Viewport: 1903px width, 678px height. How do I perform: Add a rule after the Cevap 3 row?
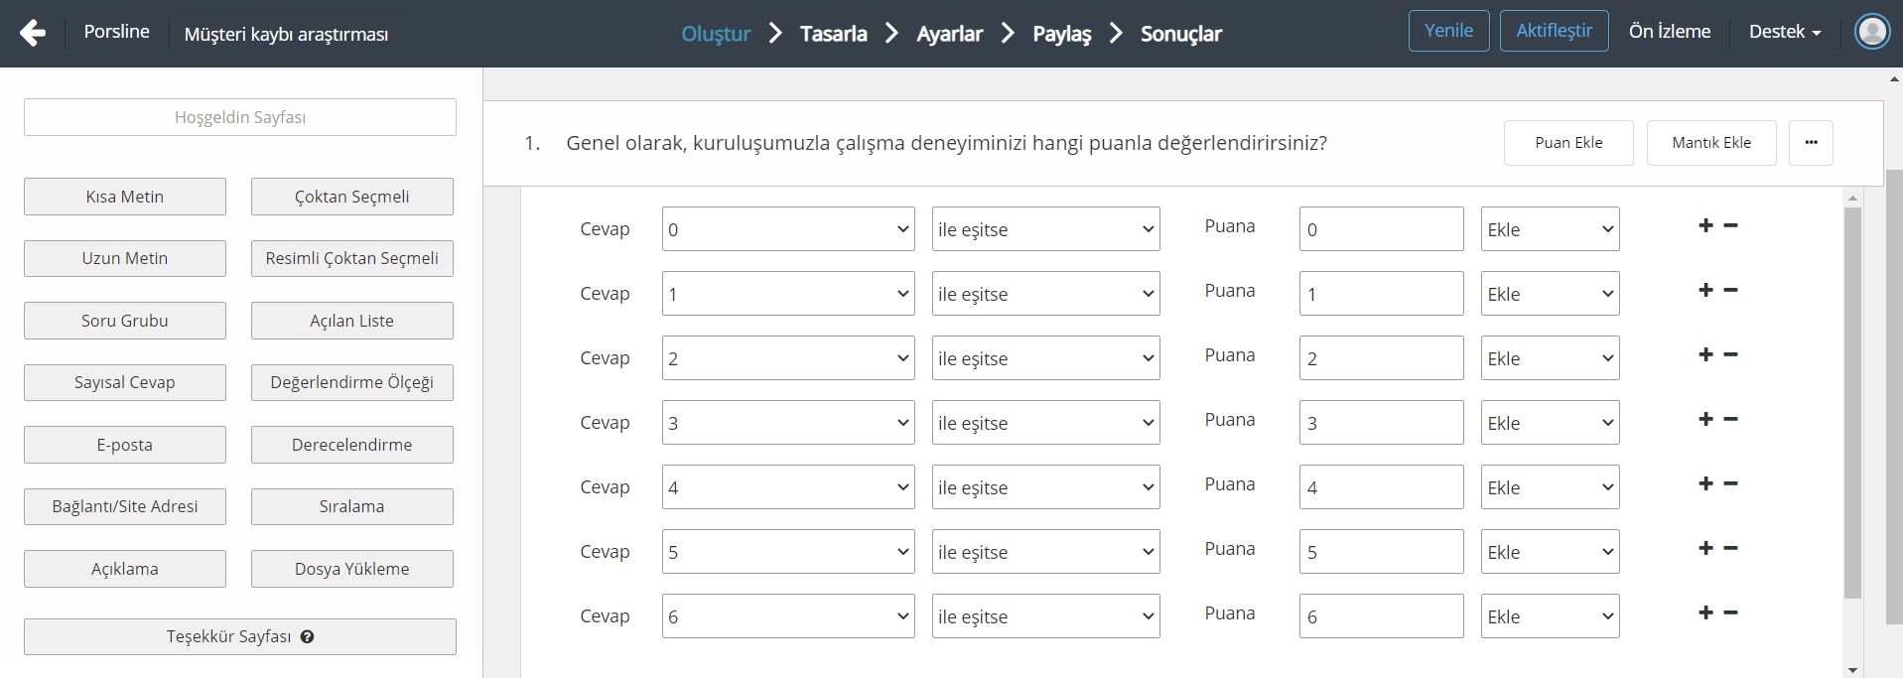click(1705, 419)
